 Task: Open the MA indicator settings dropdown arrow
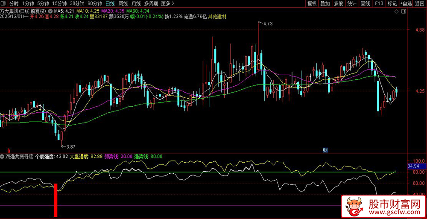click(50, 11)
